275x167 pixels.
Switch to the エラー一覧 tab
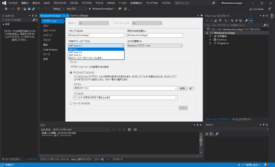(99, 159)
